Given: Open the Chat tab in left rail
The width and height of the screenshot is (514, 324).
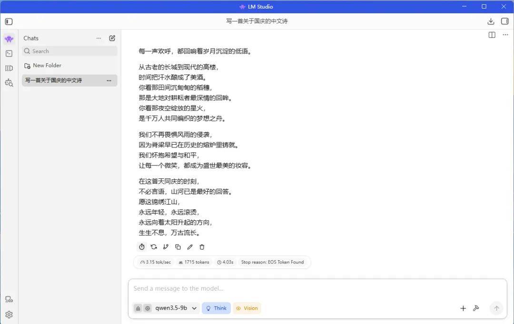Looking at the screenshot, I should pos(9,39).
